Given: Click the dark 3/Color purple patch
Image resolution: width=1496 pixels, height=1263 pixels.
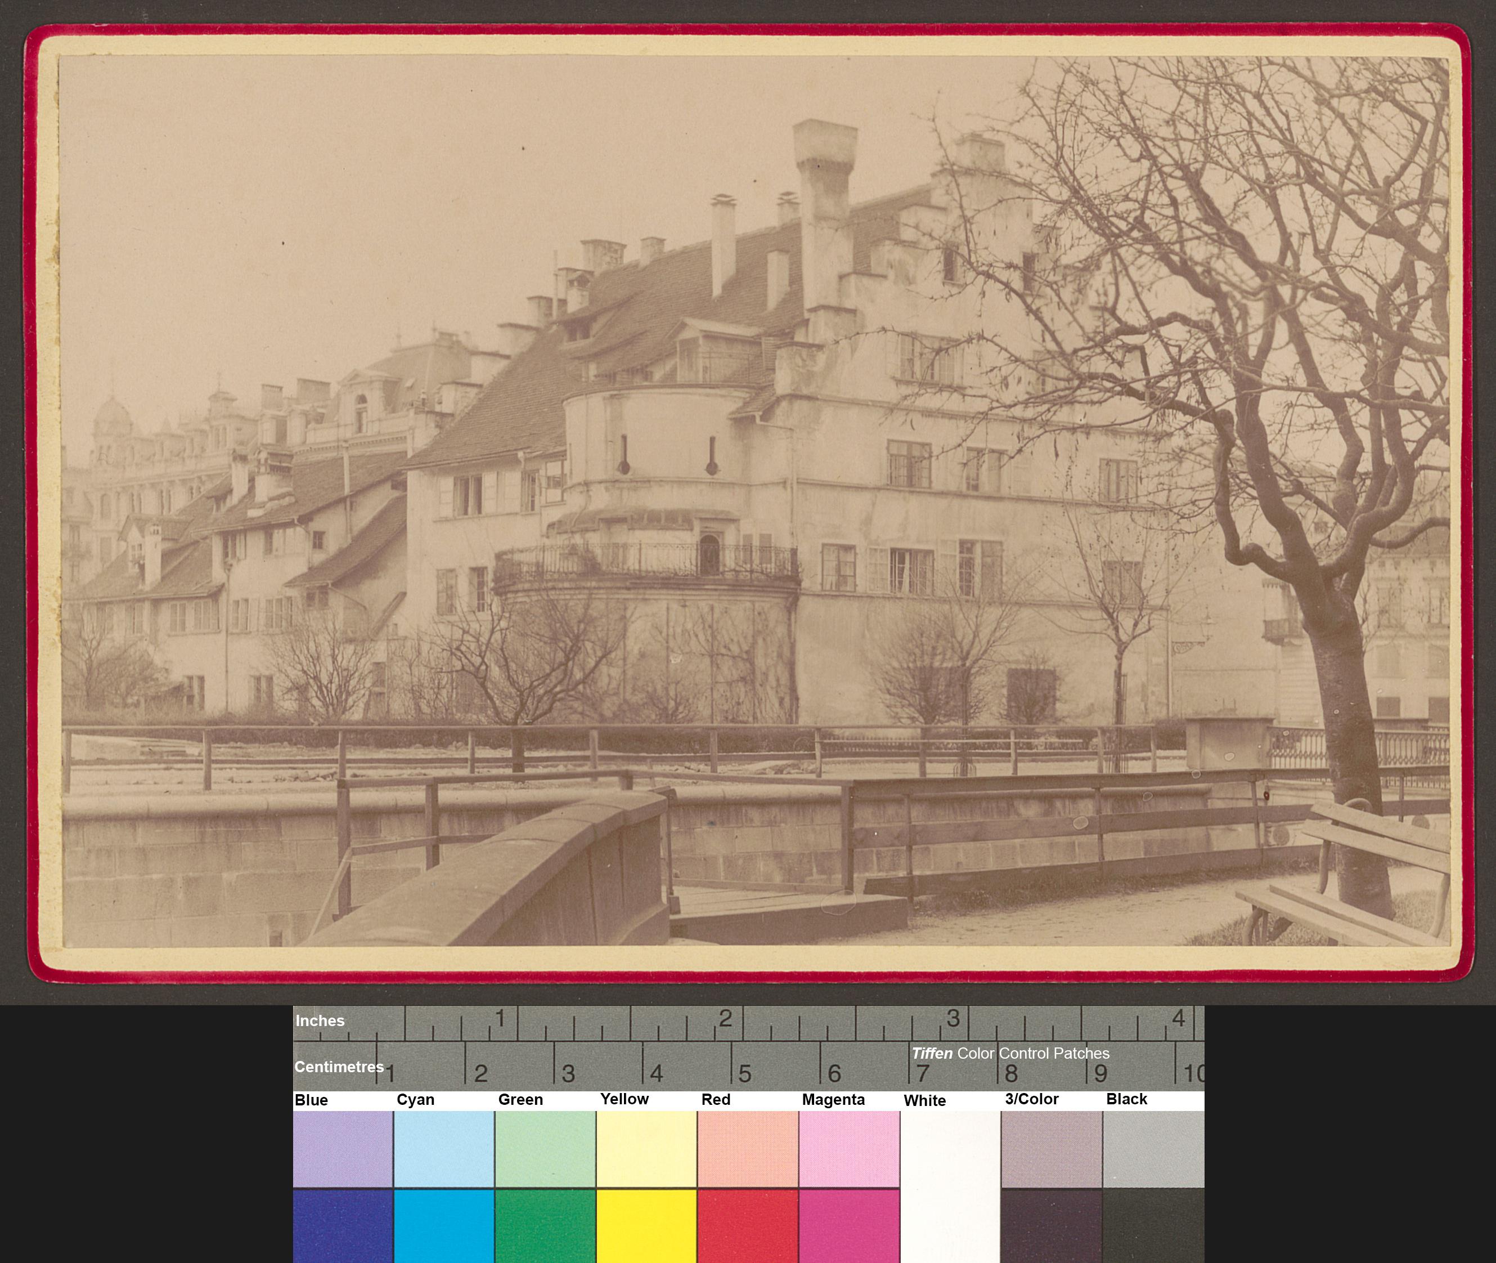Looking at the screenshot, I should pos(1052,1226).
